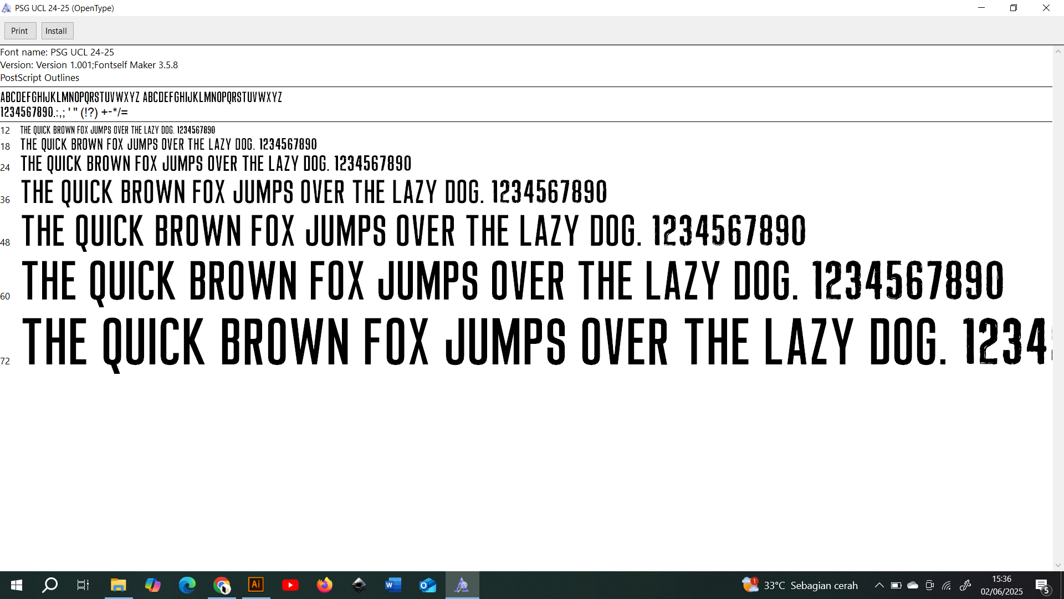Open YouTube app in taskbar
The height and width of the screenshot is (599, 1064).
coord(290,585)
